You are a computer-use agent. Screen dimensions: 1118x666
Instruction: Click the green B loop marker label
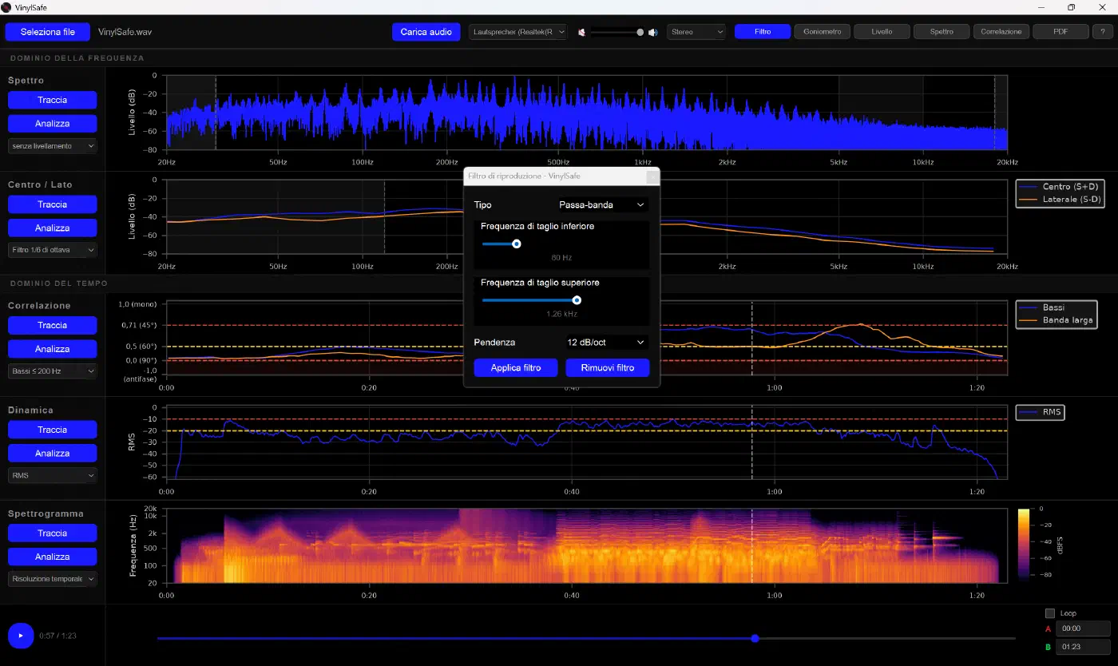coord(1049,646)
